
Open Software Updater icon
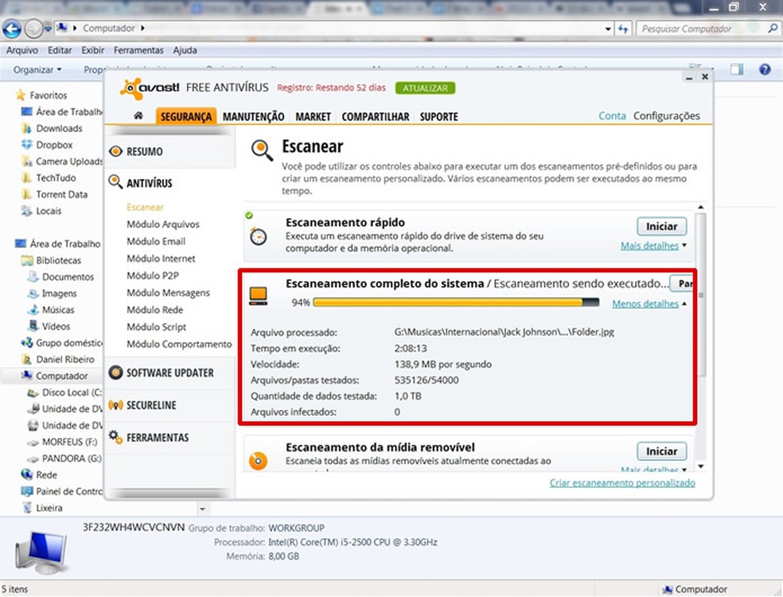[x=115, y=373]
